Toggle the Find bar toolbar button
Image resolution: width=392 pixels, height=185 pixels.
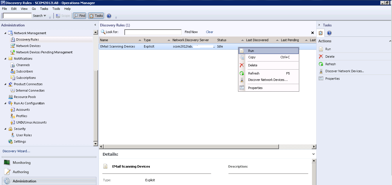click(79, 16)
